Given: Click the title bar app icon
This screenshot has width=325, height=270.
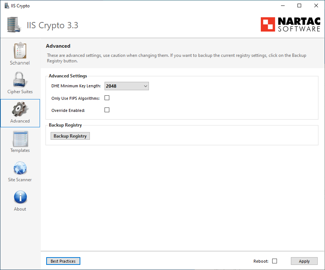Looking at the screenshot, I should [7, 6].
